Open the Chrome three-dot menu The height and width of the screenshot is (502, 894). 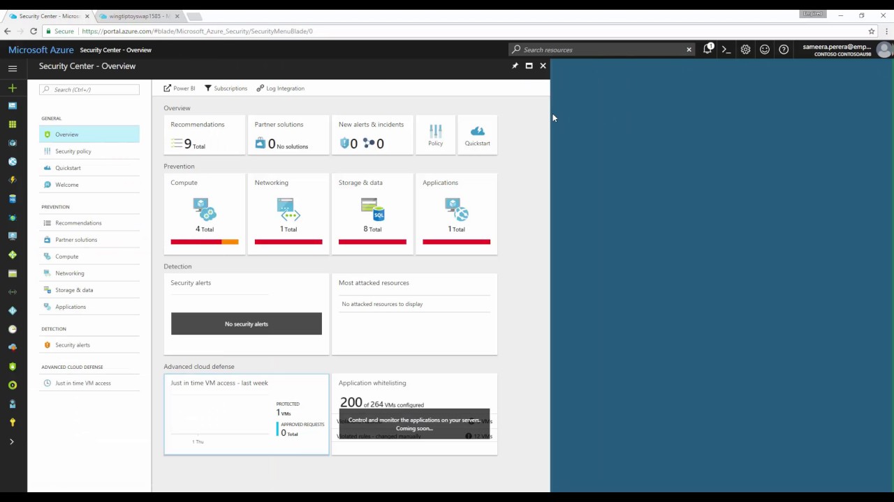886,31
